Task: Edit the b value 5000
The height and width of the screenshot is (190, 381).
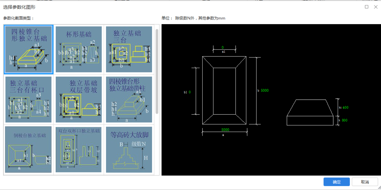Action: pos(265,90)
